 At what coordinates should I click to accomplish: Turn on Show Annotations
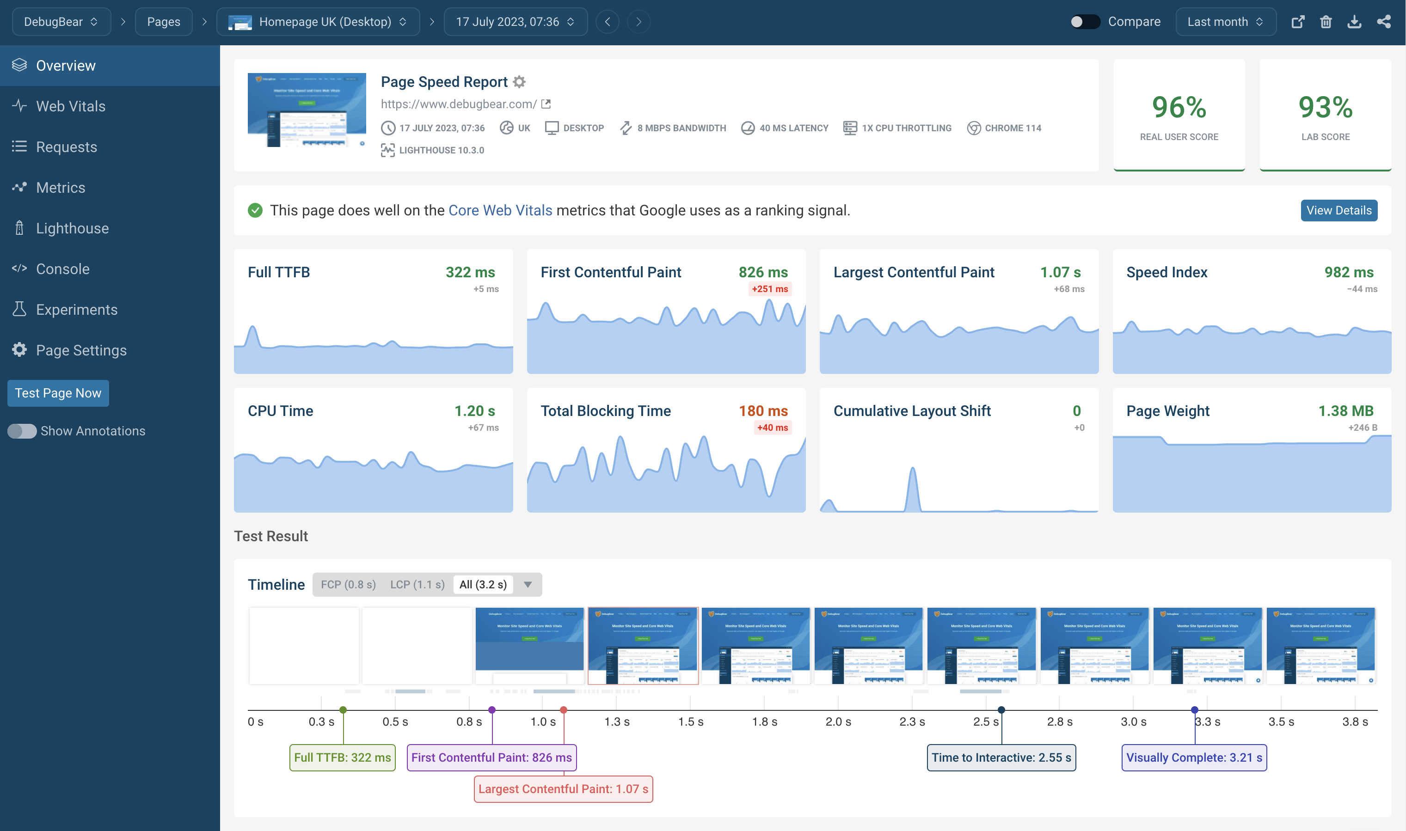[22, 431]
